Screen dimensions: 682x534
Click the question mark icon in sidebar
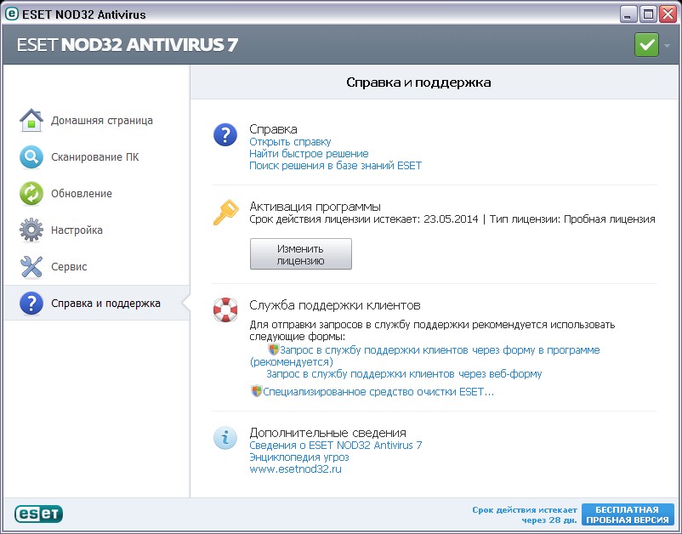[x=31, y=303]
